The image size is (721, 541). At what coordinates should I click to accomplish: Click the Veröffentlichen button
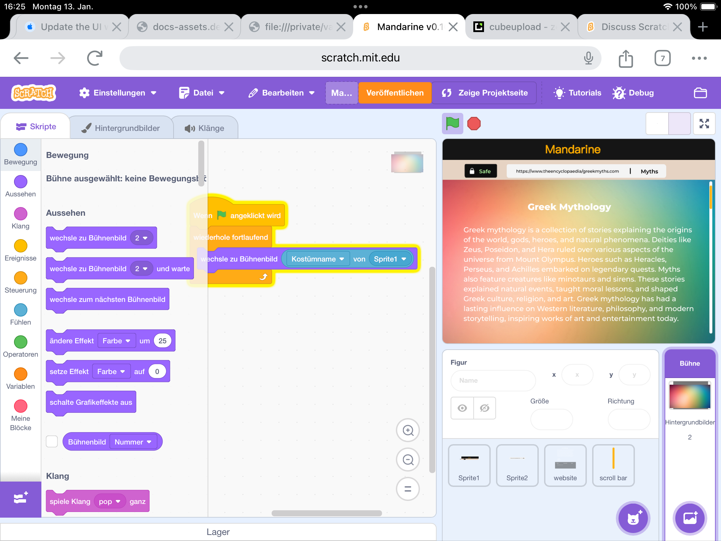point(395,93)
